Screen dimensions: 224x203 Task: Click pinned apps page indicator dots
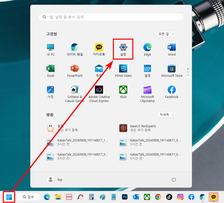click(x=188, y=72)
